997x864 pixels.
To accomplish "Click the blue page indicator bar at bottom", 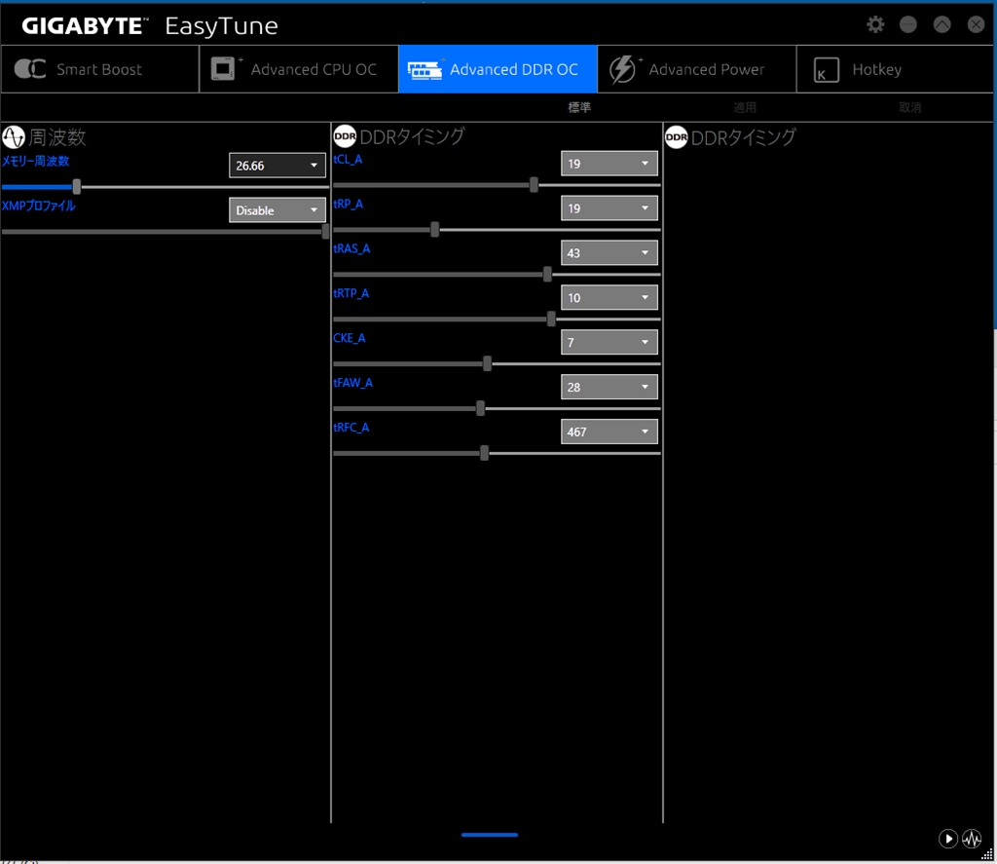I will pos(490,834).
